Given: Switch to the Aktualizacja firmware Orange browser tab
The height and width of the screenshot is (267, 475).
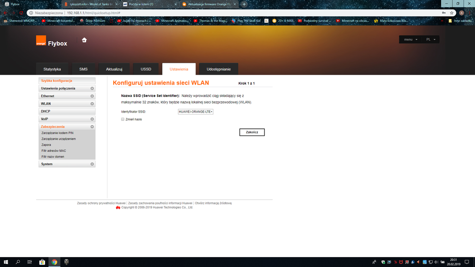Looking at the screenshot, I should click(x=209, y=4).
